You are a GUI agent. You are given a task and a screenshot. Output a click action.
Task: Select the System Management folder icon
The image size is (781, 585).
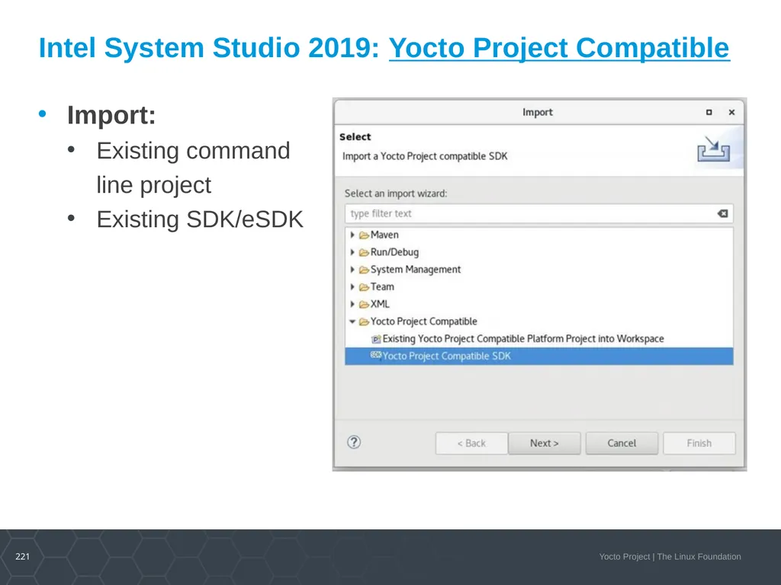[364, 270]
